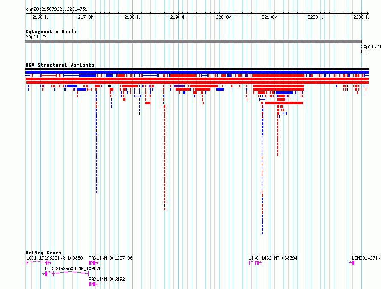Select the longest dashed variant stack near 22085k
Viewport: 381px width, 289px height.
(262, 170)
